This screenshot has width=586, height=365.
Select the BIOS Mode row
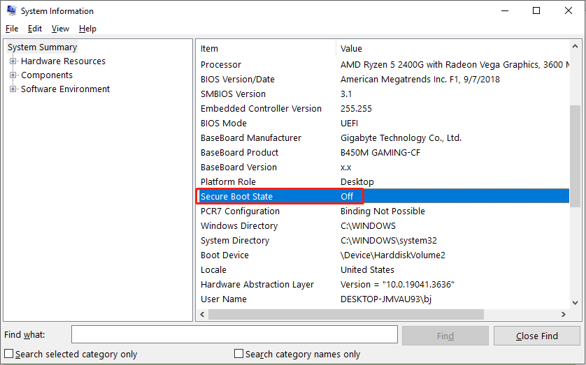pyautogui.click(x=280, y=124)
